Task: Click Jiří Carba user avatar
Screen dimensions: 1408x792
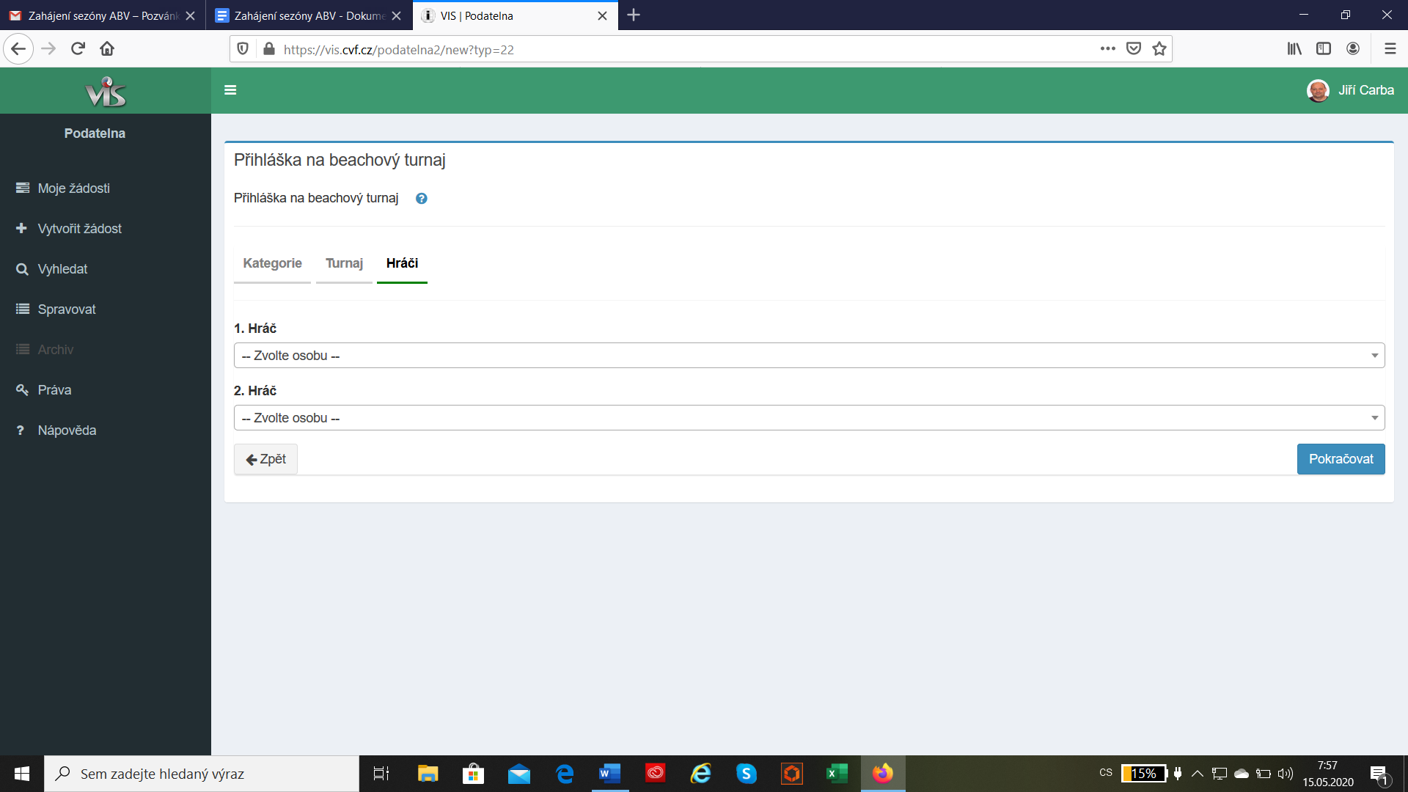Action: click(1318, 90)
